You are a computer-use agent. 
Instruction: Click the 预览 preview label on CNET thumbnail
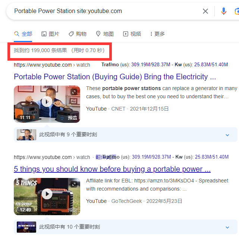[72, 118]
